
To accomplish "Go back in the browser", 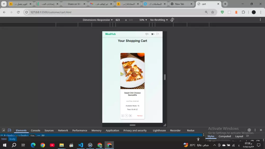I will (4, 12).
